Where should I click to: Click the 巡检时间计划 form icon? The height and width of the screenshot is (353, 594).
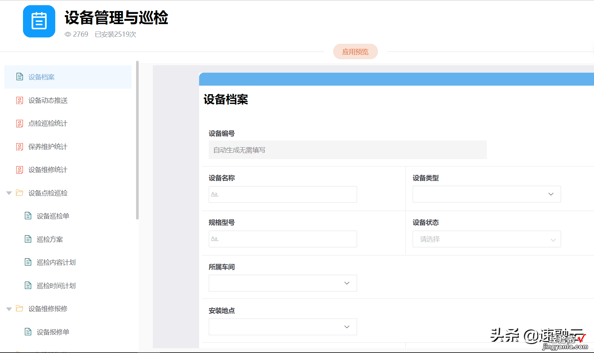tap(28, 286)
